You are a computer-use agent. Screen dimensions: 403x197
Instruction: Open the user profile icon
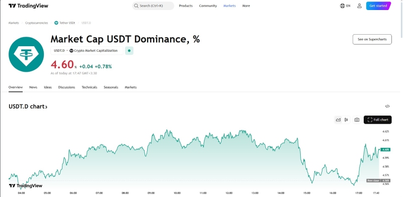359,6
